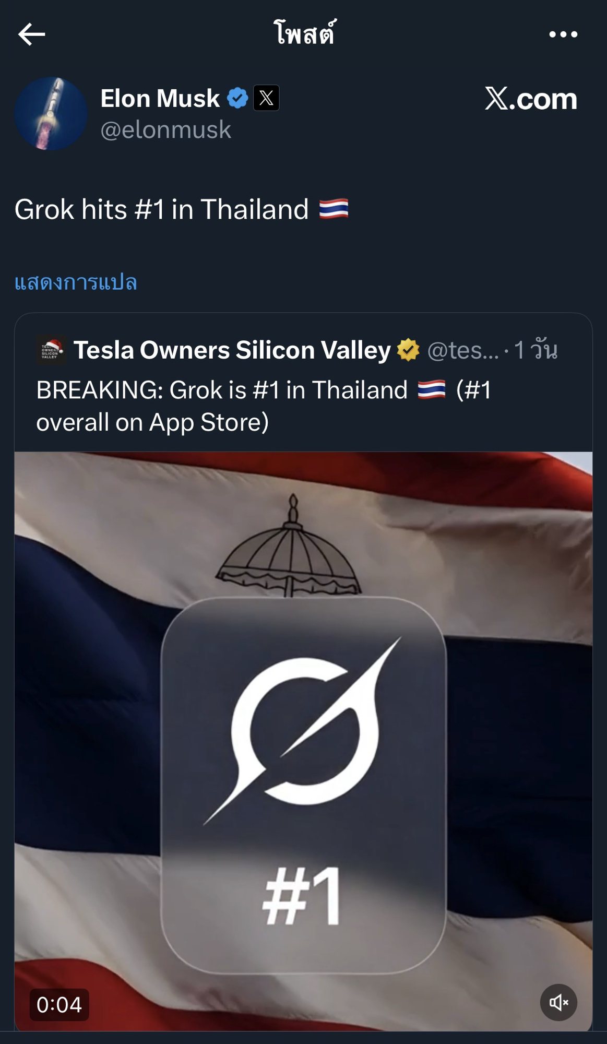The height and width of the screenshot is (1044, 607).
Task: Open Elon Musk's rocket profile picture
Action: (51, 113)
